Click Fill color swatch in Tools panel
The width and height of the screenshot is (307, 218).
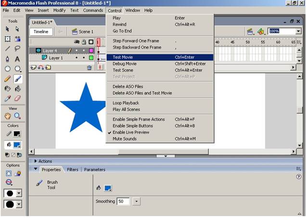(x=17, y=145)
